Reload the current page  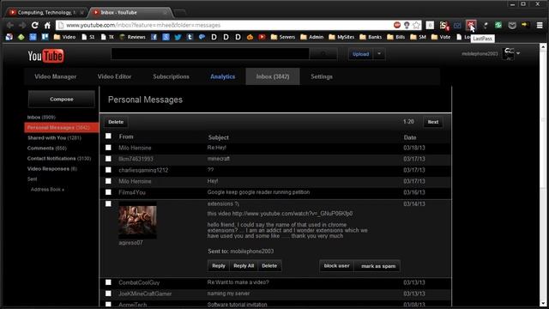34,25
